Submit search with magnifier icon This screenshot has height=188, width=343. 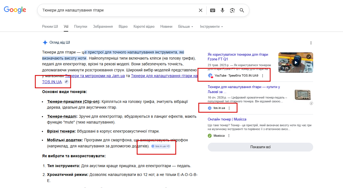point(242,10)
